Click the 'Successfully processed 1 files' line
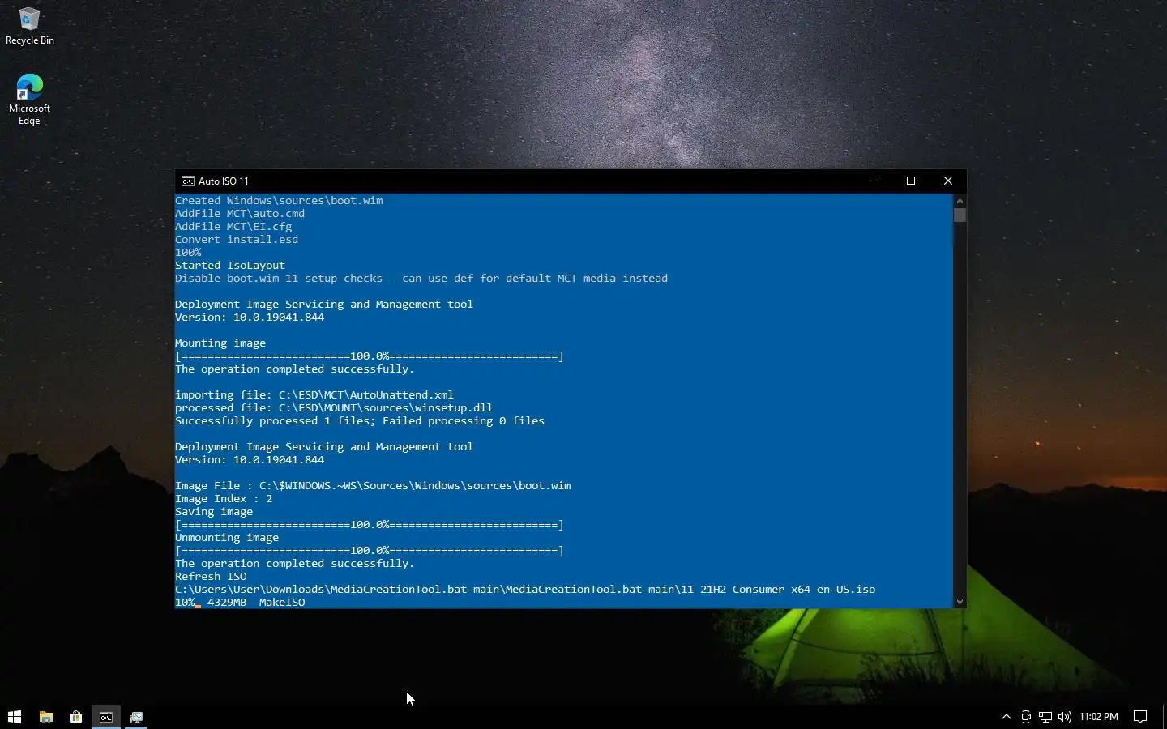 pos(360,420)
